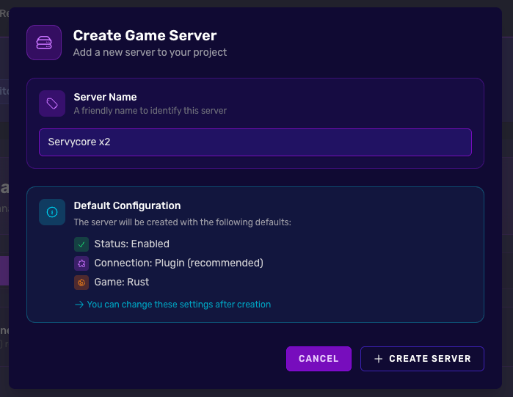The image size is (513, 397).
Task: Click the info icon beside Default Configuration
Action: coord(52,212)
